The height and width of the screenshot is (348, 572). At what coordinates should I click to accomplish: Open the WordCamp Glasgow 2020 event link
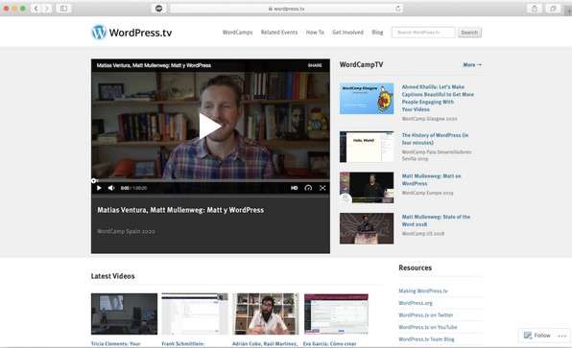pos(429,119)
